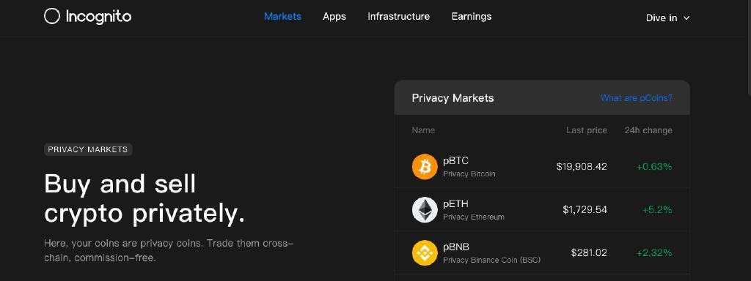Click the pETH Ethereum coin icon

(x=425, y=210)
